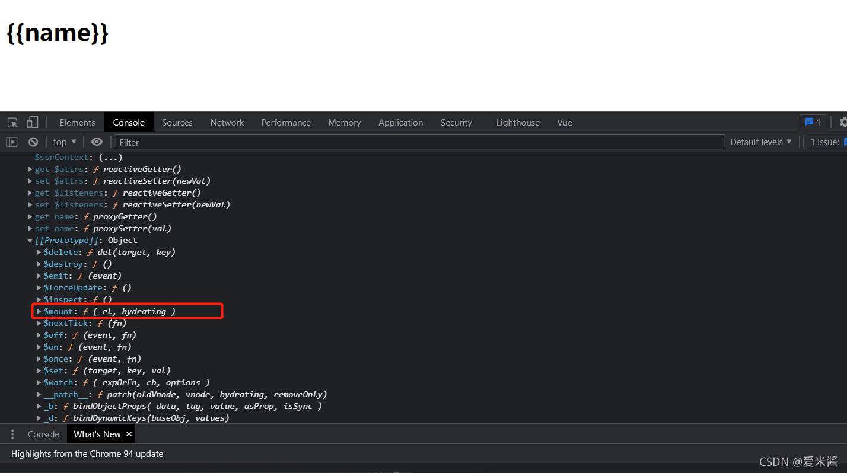Expand the $on function entry
The height and width of the screenshot is (473, 847).
[39, 347]
